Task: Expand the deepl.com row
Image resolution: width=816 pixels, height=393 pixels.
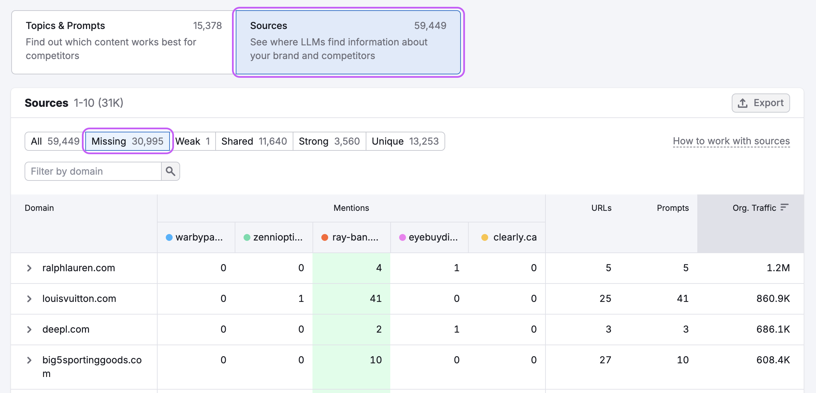Action: click(x=29, y=329)
